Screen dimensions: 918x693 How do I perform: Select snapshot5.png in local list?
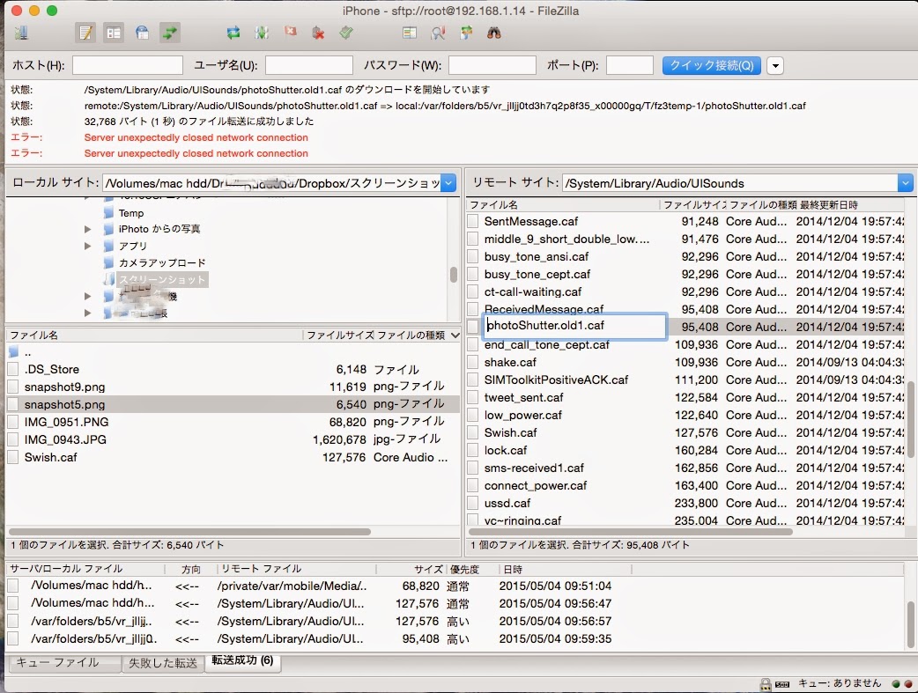tap(233, 404)
